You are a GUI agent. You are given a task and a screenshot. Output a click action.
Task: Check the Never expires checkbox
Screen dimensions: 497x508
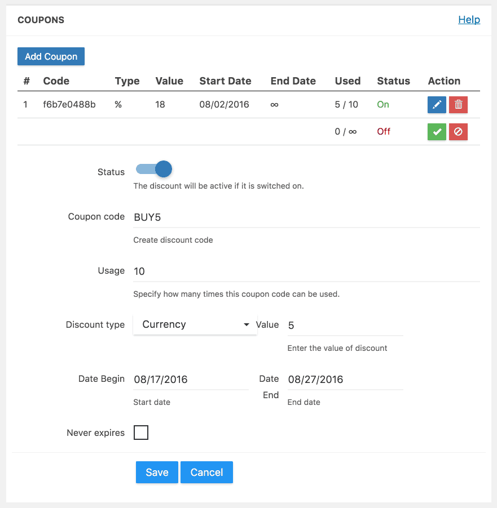tap(141, 433)
